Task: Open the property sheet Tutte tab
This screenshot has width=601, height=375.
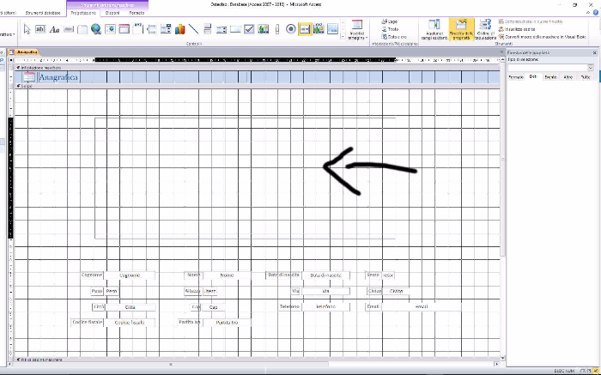Action: 586,77
